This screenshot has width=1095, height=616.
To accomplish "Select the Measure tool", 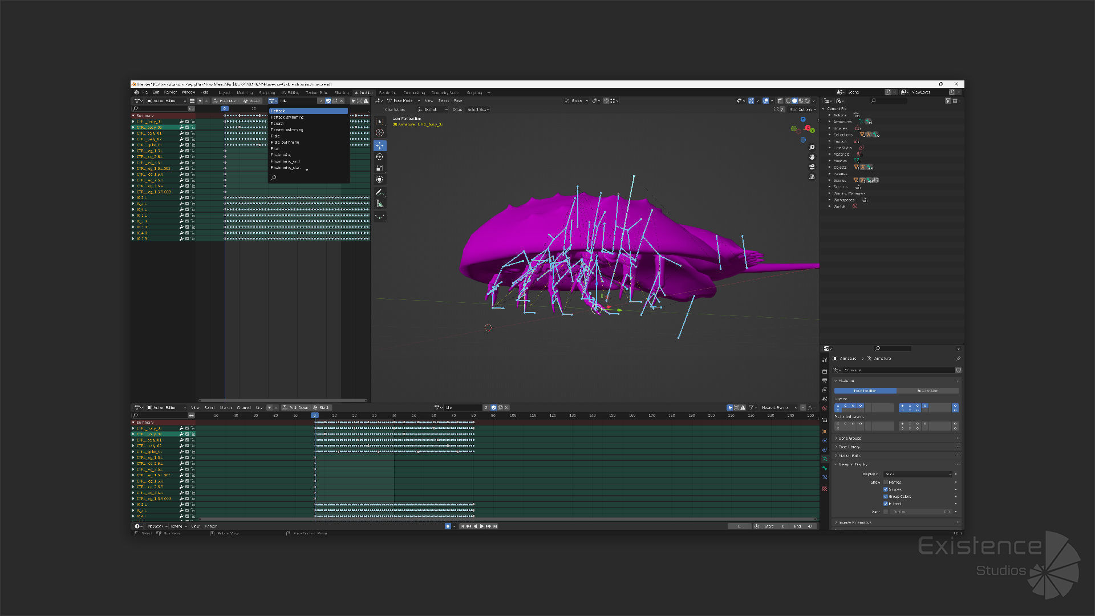I will (x=380, y=204).
